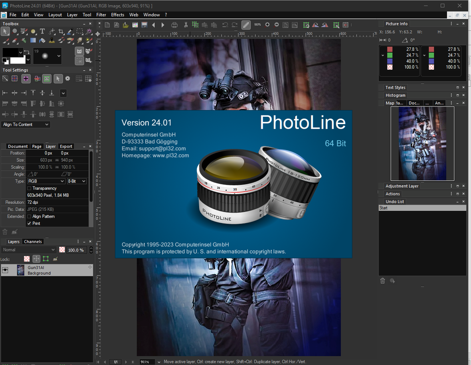Toggle the Transparency checkbox

(29, 188)
